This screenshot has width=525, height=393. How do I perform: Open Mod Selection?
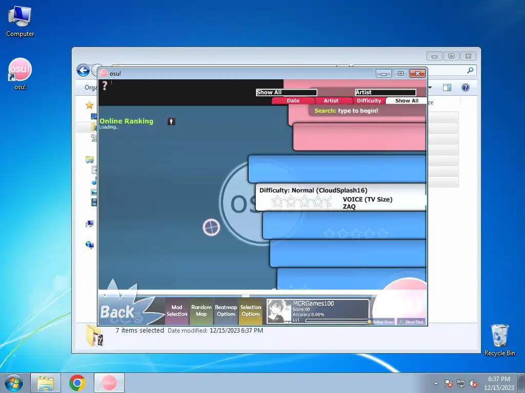tap(177, 311)
